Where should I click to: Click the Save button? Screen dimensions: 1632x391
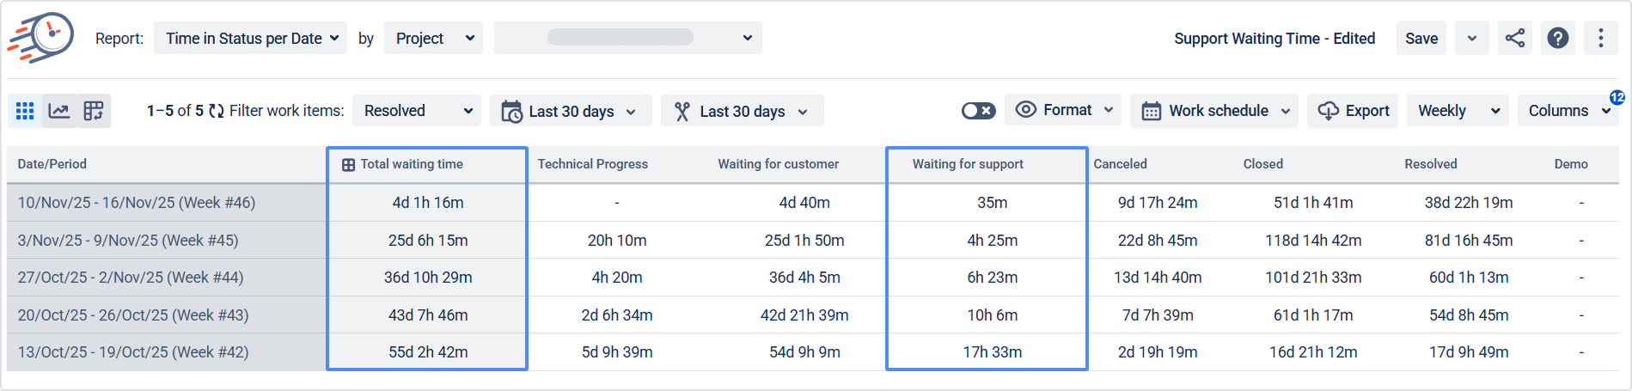click(1421, 38)
